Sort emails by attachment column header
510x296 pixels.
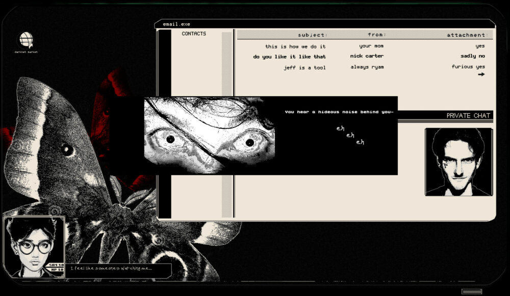pyautogui.click(x=467, y=35)
